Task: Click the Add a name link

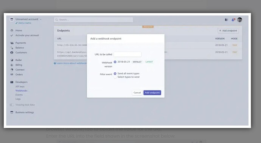Action: pyautogui.click(x=25, y=23)
